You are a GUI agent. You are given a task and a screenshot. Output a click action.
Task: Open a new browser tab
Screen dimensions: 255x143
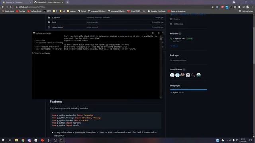tap(67, 2)
